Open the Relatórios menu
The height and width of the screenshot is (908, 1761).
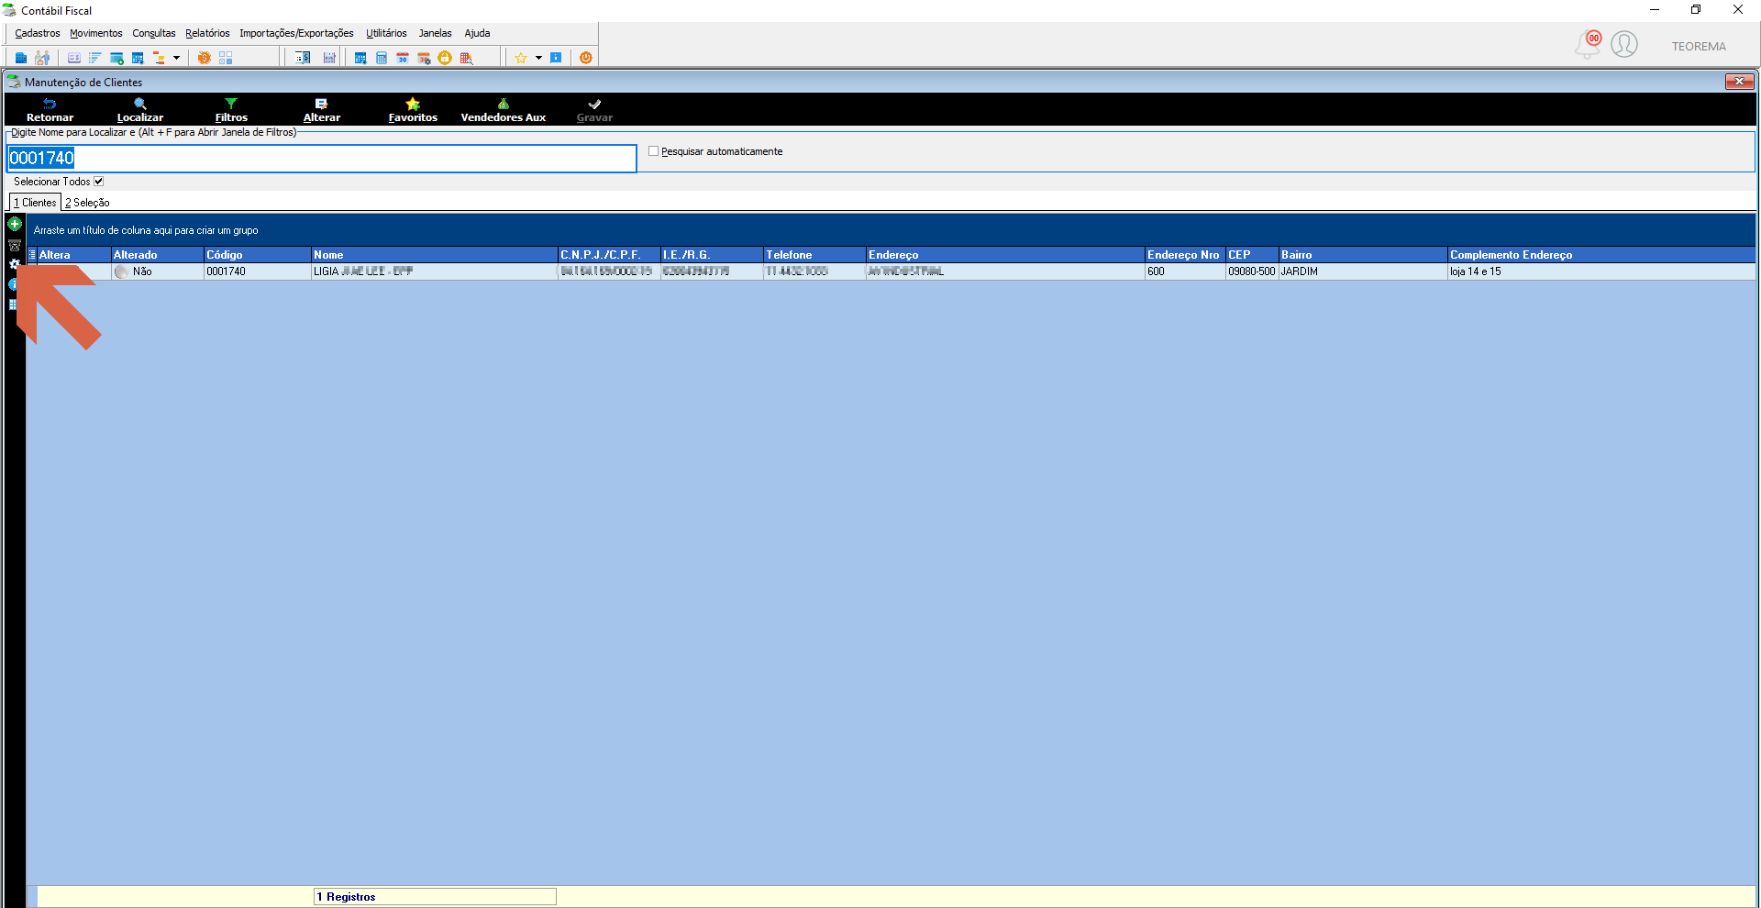[207, 33]
